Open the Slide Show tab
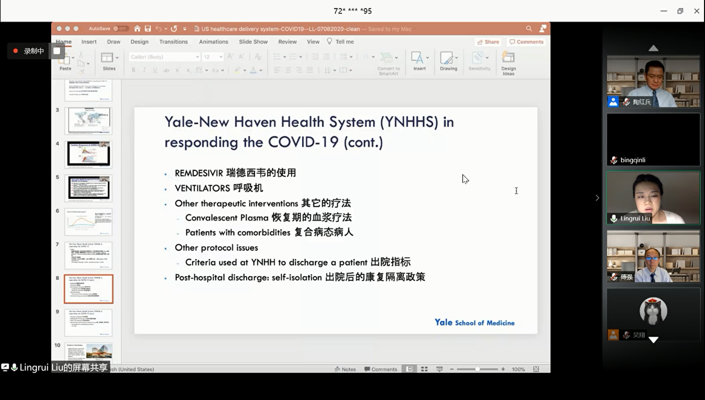The image size is (705, 400). click(x=253, y=42)
